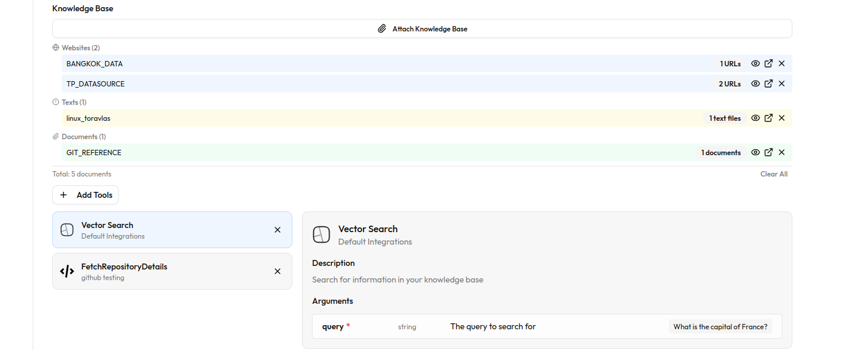Preview linux_toravlas using the eye icon
The width and height of the screenshot is (857, 350).
[x=755, y=118]
